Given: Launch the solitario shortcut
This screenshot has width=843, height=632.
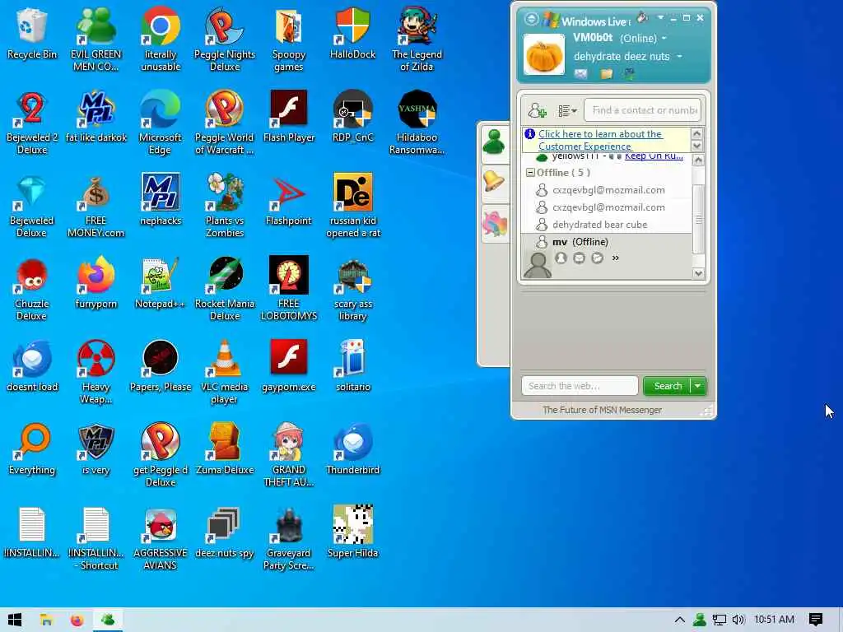Looking at the screenshot, I should 352,366.
